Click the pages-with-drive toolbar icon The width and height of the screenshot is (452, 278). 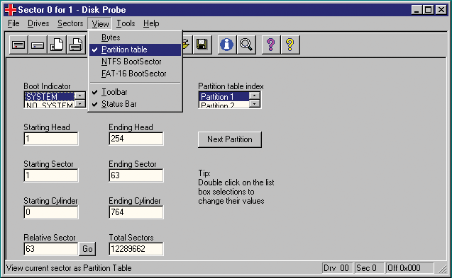click(x=57, y=45)
